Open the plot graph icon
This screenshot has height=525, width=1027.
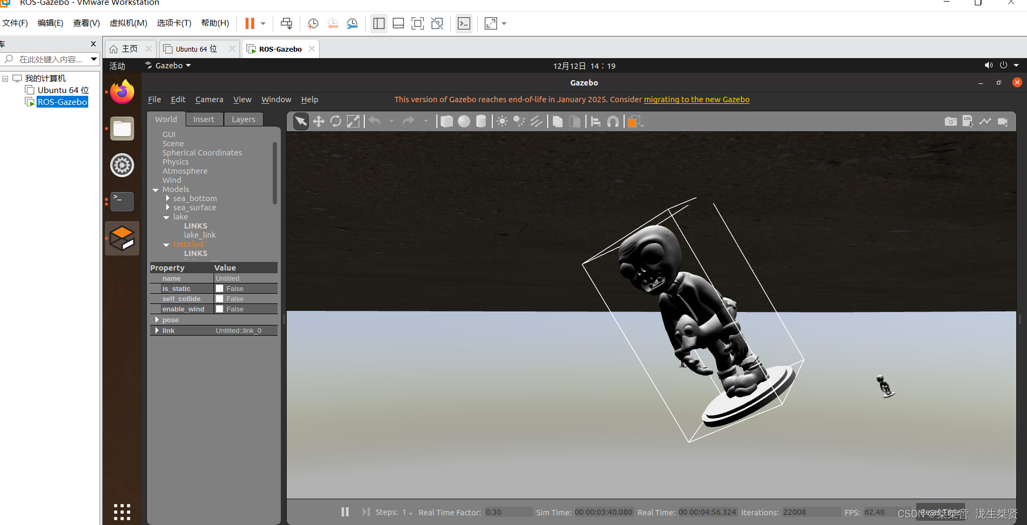985,122
